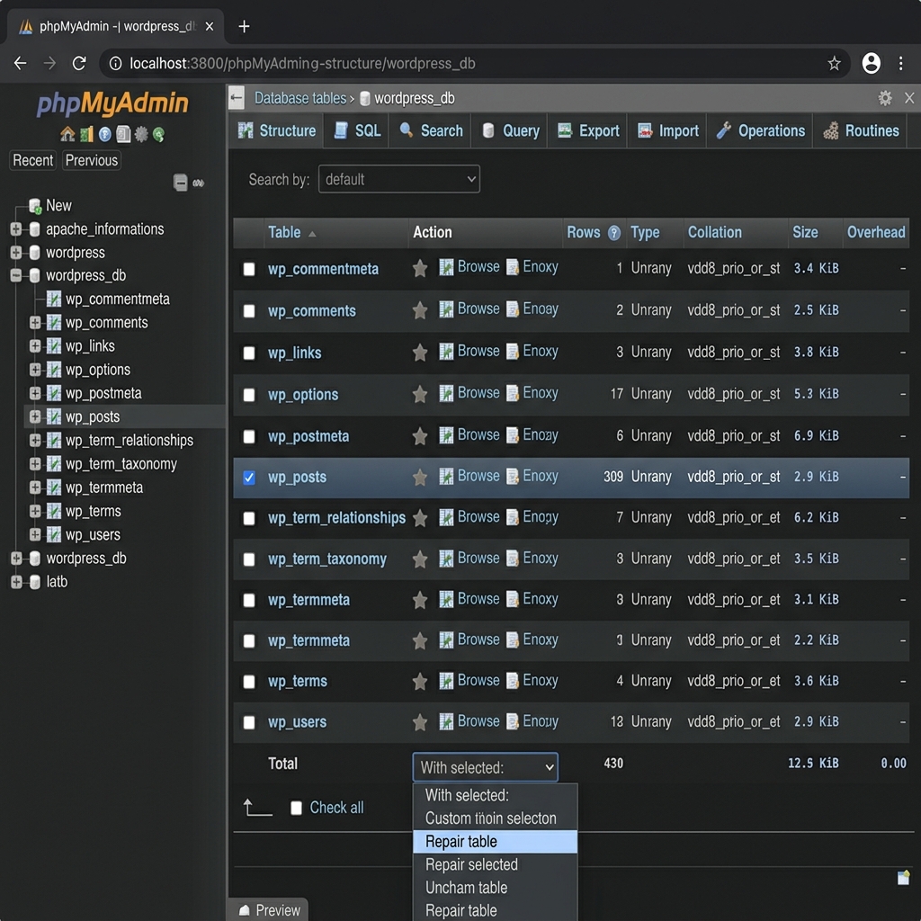
Task: Click the bookmark star in browser address bar
Action: point(834,64)
